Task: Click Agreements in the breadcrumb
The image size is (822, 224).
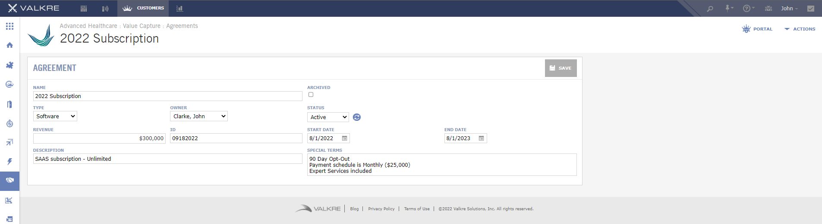Action: point(182,26)
